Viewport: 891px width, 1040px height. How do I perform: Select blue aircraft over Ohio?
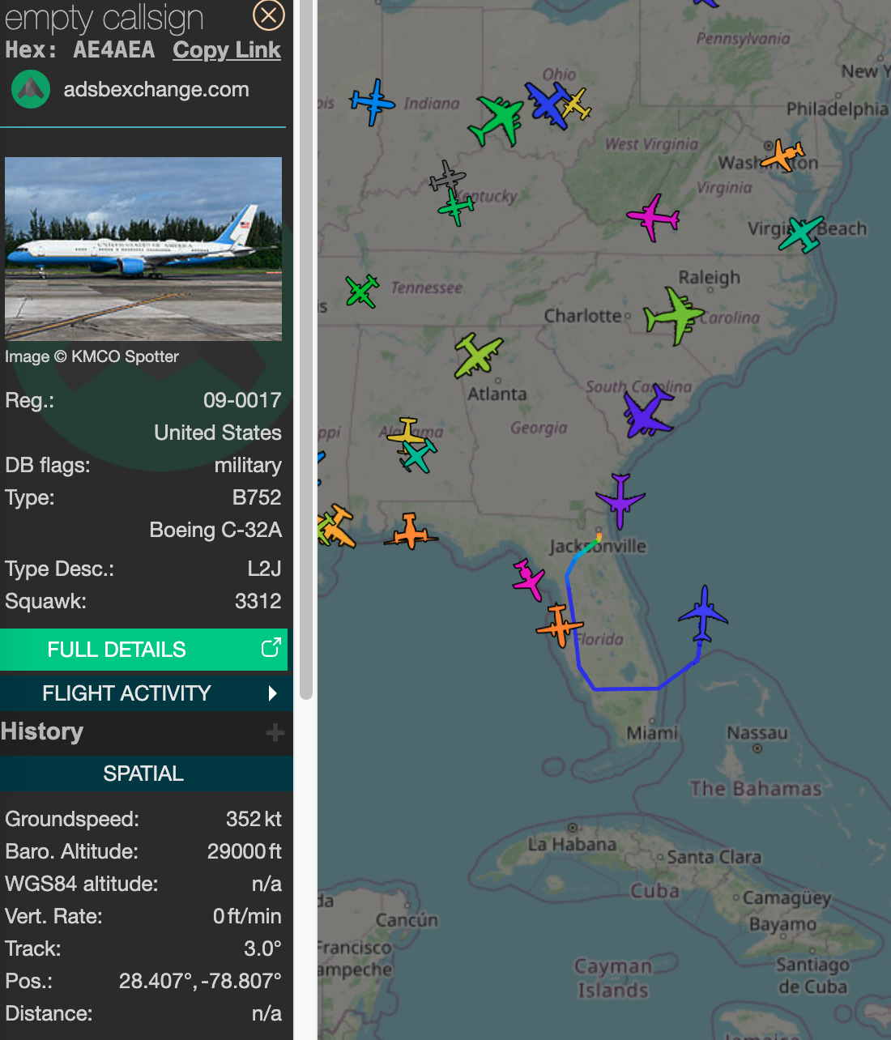tap(548, 104)
